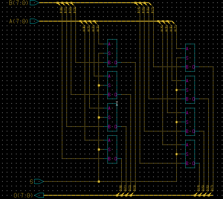Click the junction dot on the S input wire

tap(99, 182)
